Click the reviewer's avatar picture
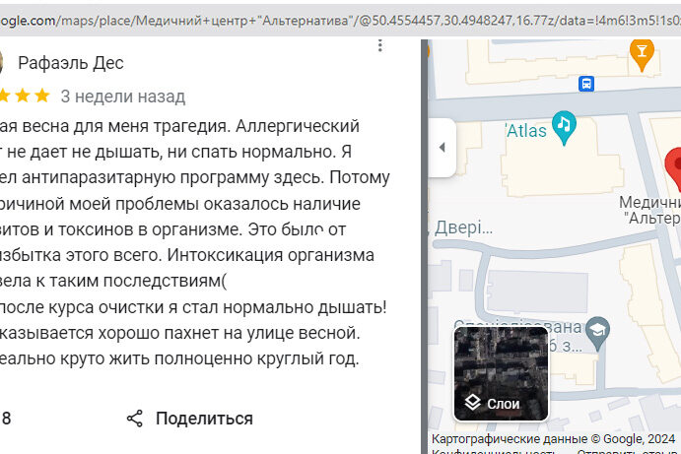This screenshot has width=681, height=454. coord(2,63)
